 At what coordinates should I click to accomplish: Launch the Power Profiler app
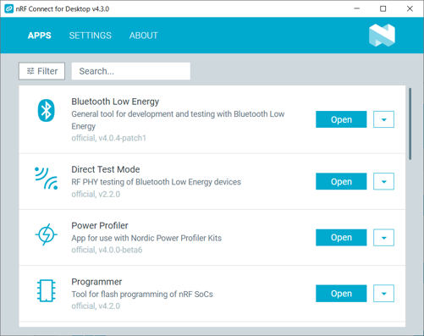click(341, 238)
